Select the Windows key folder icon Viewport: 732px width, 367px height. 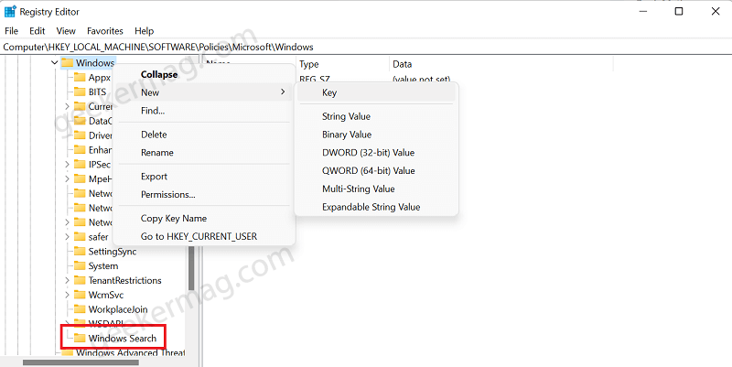68,62
